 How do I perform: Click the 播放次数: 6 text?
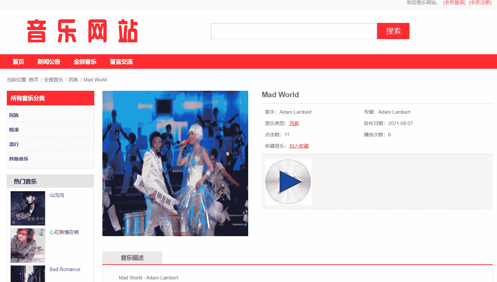point(377,135)
